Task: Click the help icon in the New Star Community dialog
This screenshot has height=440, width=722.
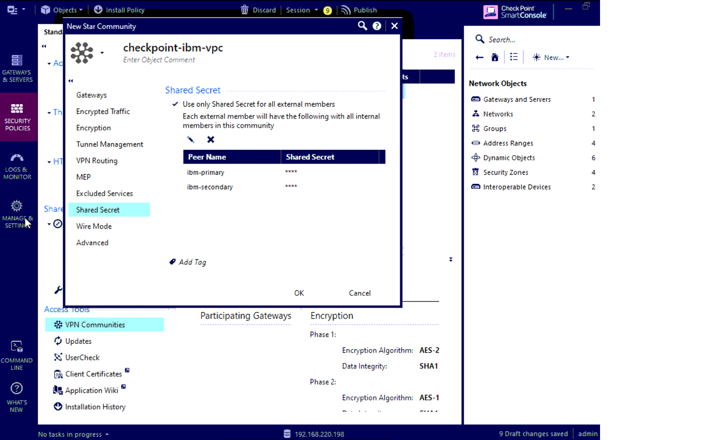Action: (377, 26)
